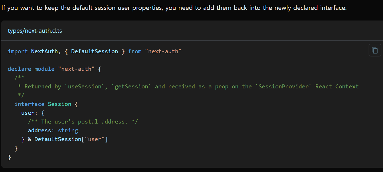
Task: Click the "next-auth" string in declare module line
Action: [76, 69]
